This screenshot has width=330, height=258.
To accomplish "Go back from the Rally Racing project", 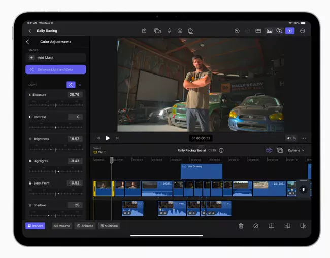I will tap(29, 31).
